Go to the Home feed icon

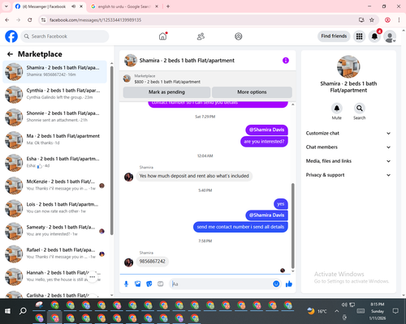[162, 36]
